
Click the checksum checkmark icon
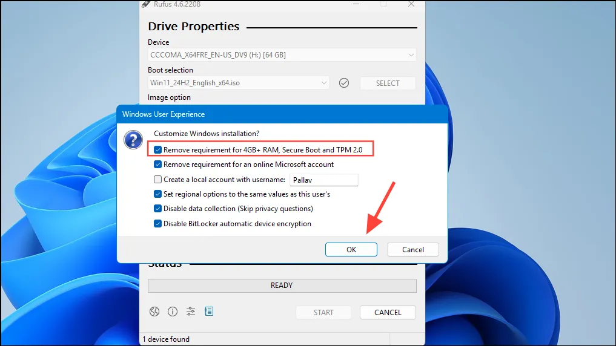point(344,83)
